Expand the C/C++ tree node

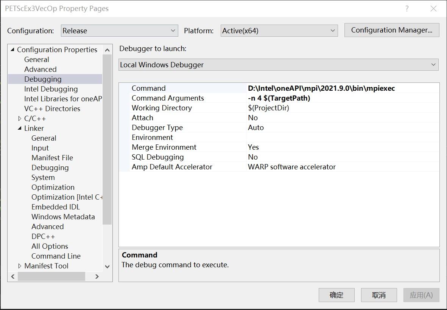coord(20,118)
